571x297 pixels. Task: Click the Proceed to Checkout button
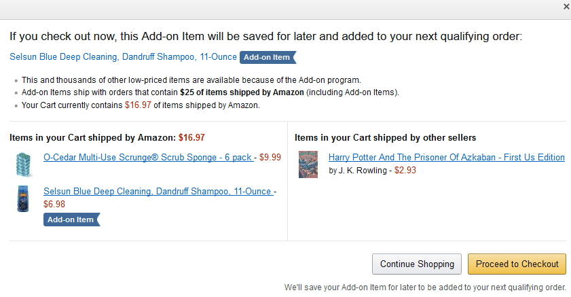517,264
